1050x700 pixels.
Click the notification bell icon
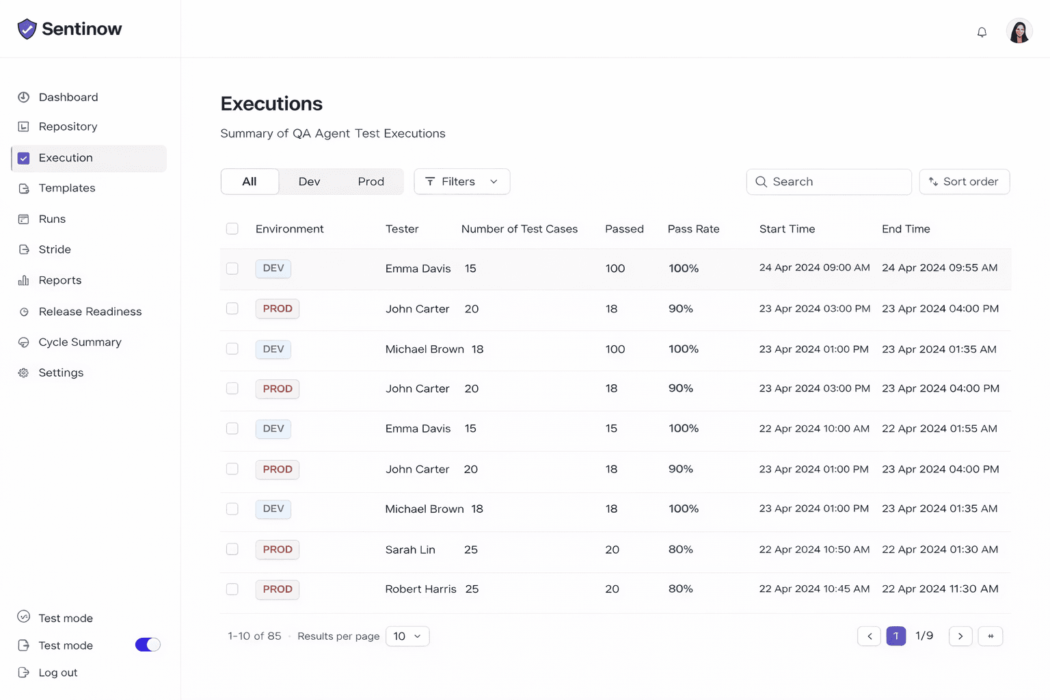click(x=982, y=32)
